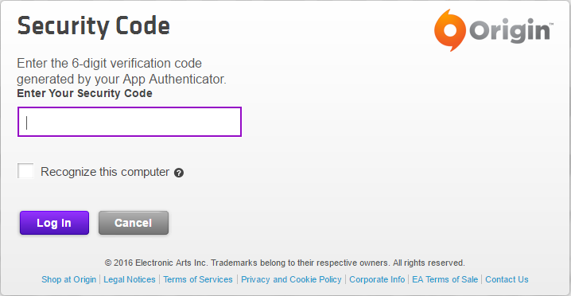
Task: Open the Shop at Origin link
Action: [69, 279]
